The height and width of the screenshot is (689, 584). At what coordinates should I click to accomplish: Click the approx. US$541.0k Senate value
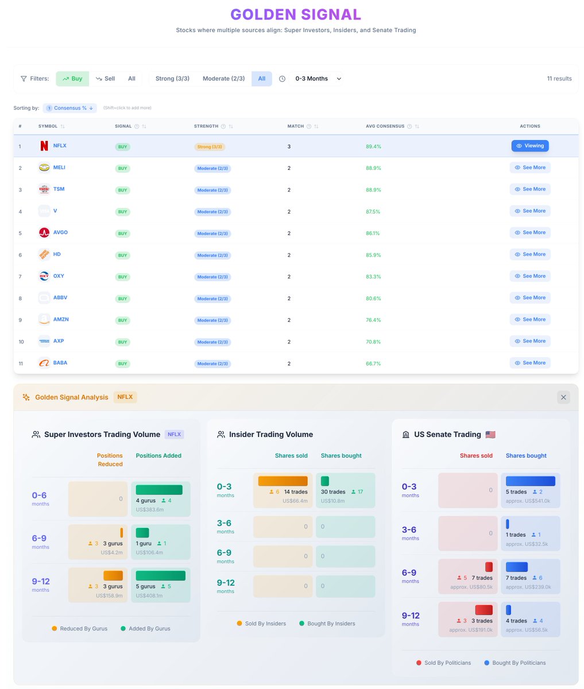528,501
